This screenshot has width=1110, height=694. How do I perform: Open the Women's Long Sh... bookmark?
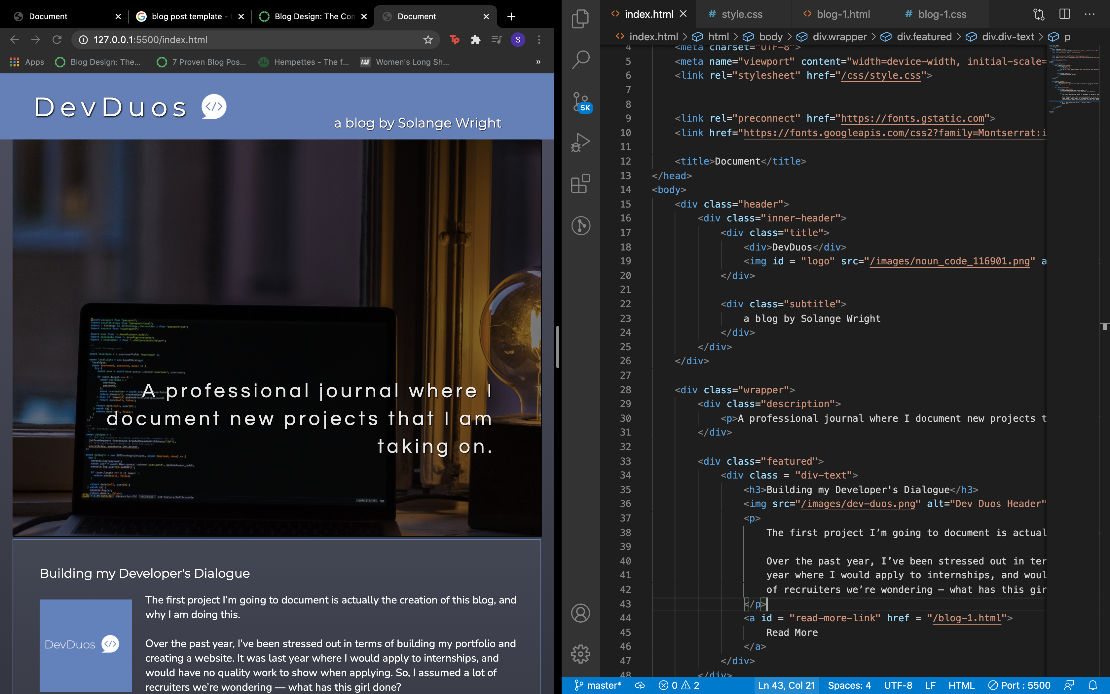[405, 61]
